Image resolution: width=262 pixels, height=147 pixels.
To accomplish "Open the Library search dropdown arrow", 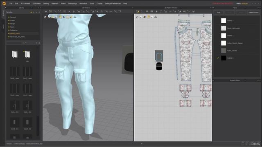I will point(26,43).
